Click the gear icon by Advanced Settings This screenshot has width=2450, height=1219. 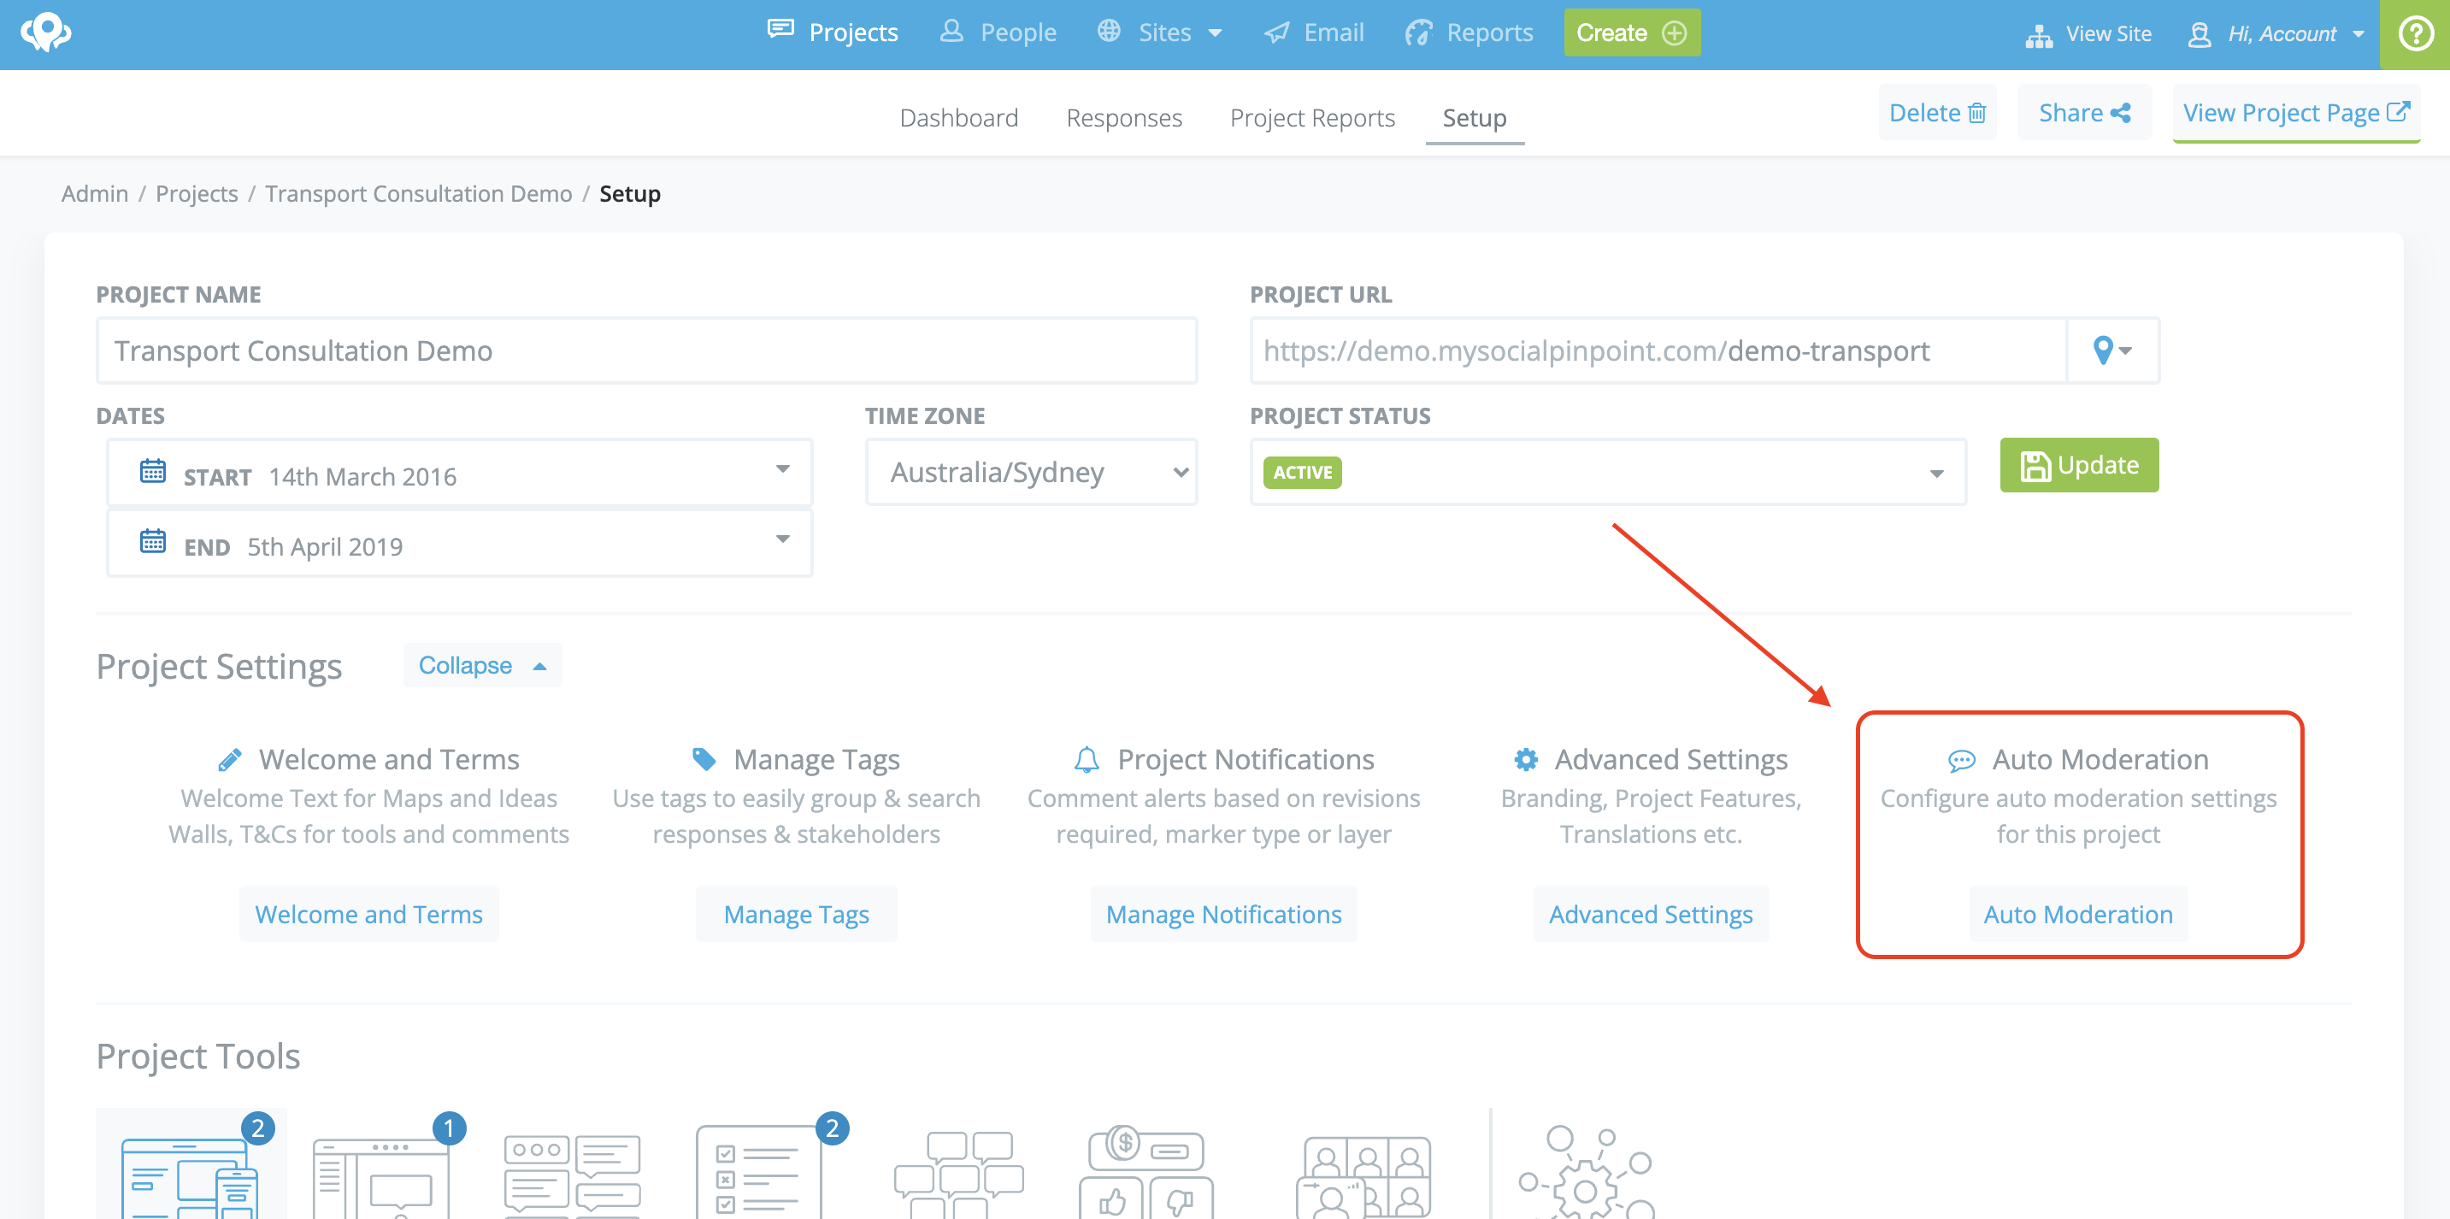coord(1526,759)
